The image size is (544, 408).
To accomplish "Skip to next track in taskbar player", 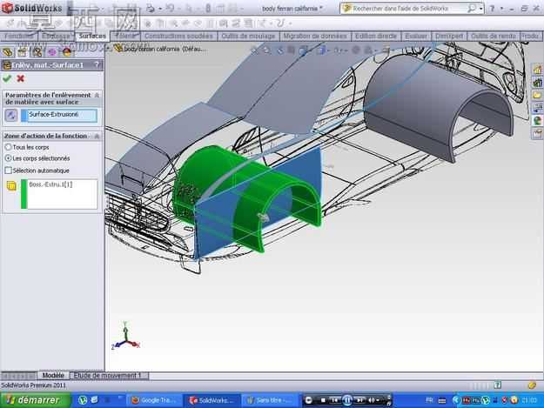I will click(359, 400).
